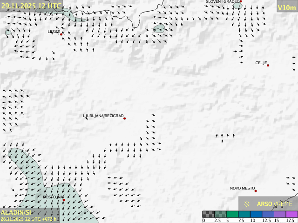The height and width of the screenshot is (223, 298).
Task: Pick the teal 7.5 to 10 legend swatch
Action: [x=244, y=214]
